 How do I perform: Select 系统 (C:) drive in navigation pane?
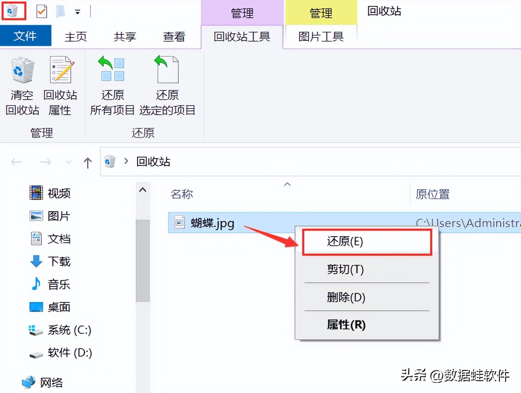pos(60,330)
